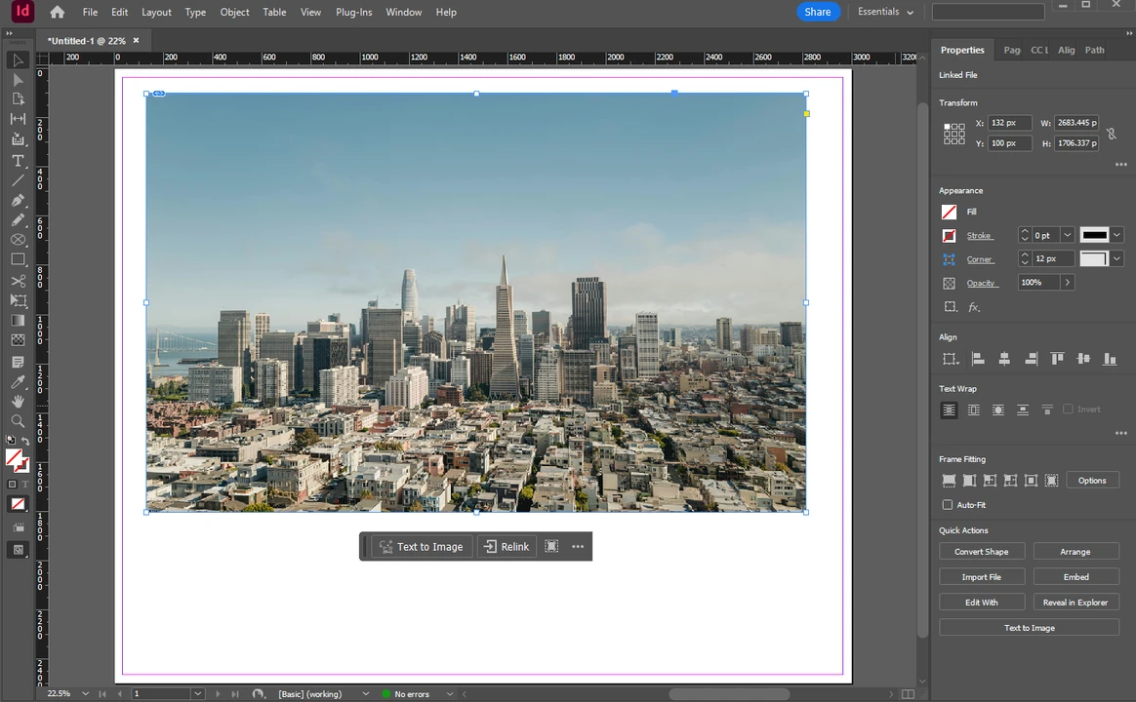The height and width of the screenshot is (702, 1136).
Task: Click the reference point locator grid
Action: [954, 134]
